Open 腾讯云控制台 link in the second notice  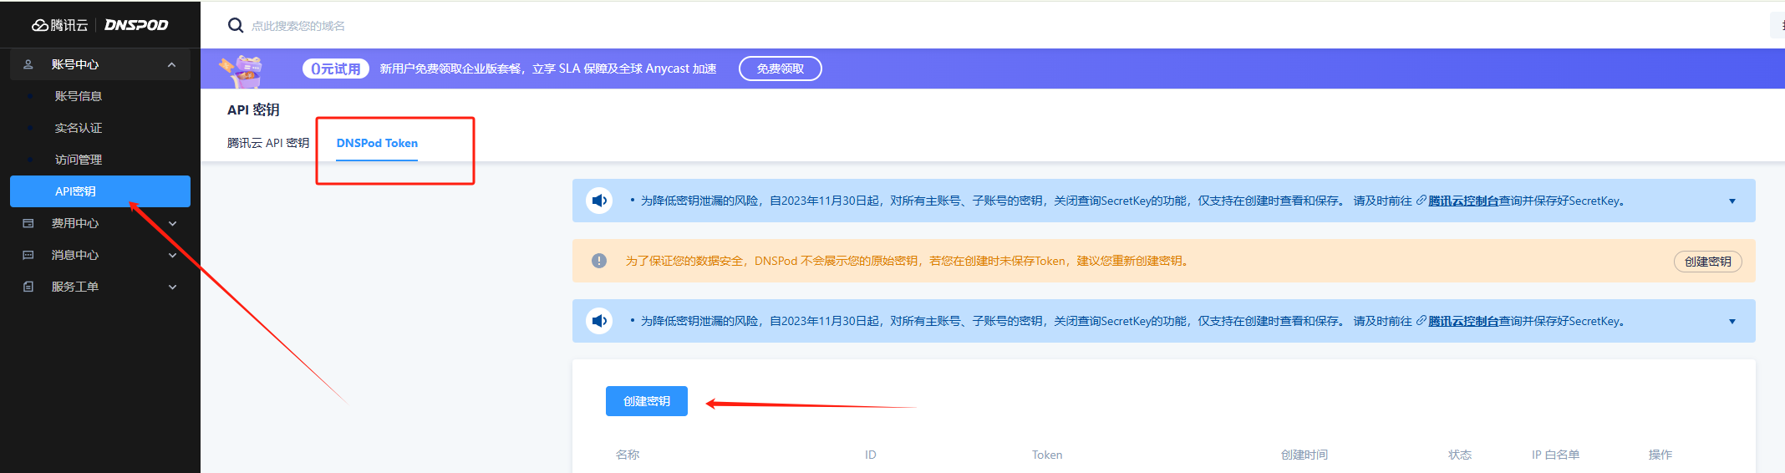(1463, 321)
